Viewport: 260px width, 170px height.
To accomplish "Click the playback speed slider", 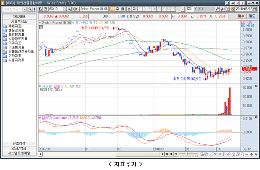I will click(189, 154).
